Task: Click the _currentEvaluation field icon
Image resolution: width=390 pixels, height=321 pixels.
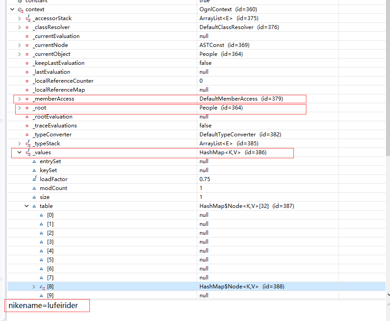Action: (27, 36)
